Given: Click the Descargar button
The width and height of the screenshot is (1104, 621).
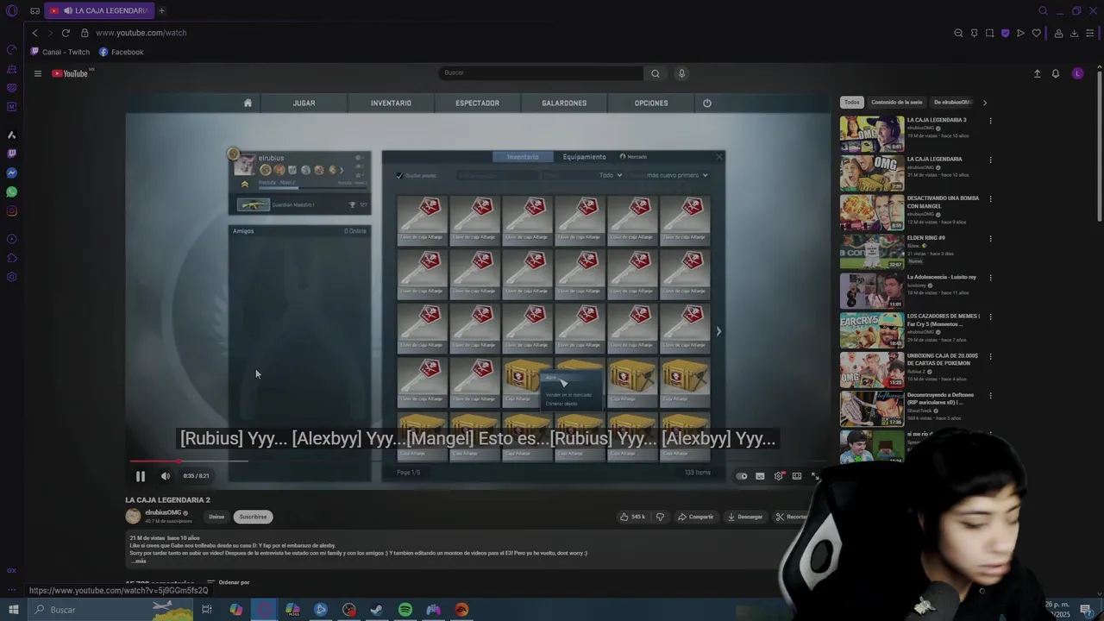Looking at the screenshot, I should coord(745,517).
